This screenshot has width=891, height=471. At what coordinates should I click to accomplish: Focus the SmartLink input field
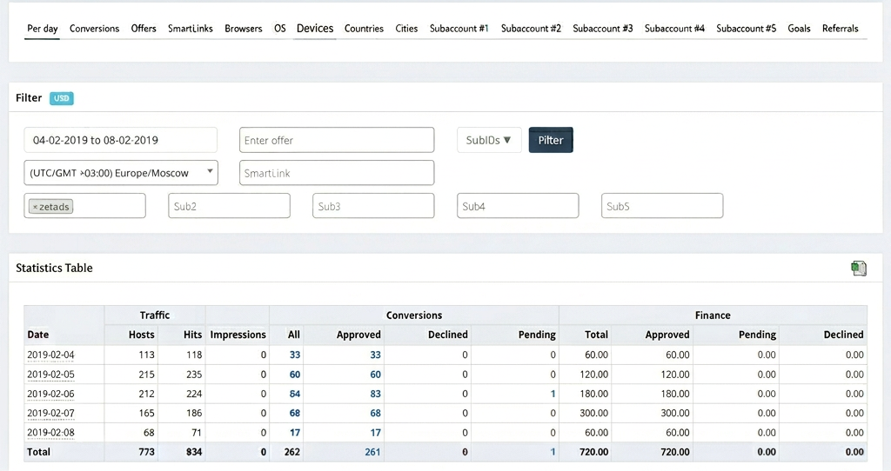337,173
